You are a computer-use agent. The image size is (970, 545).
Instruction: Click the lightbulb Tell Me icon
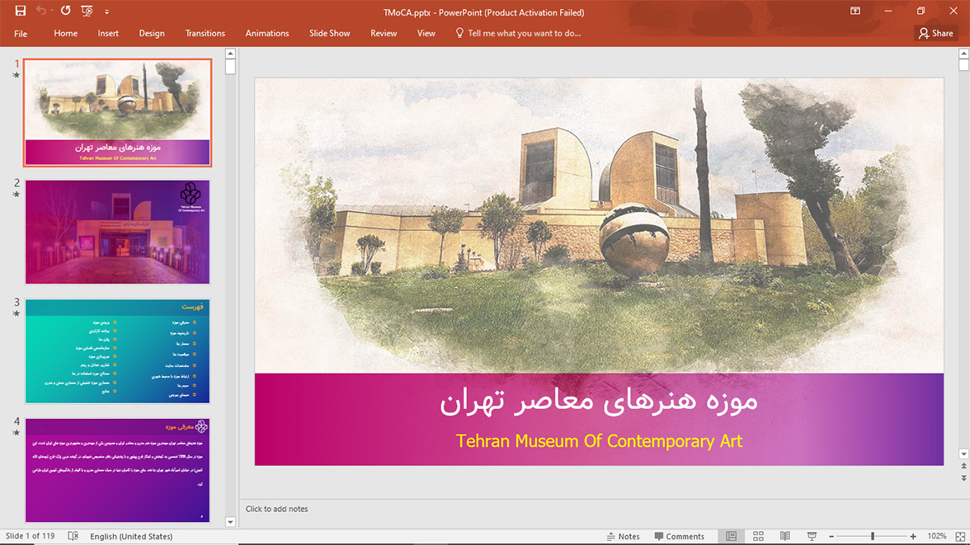459,33
